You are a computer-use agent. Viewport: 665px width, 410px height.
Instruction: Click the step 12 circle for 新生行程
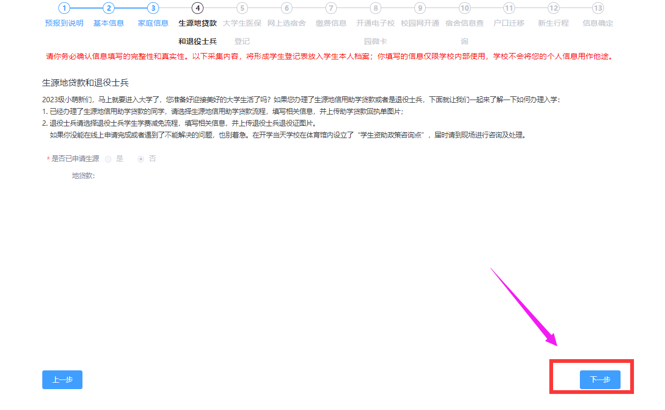click(x=553, y=9)
